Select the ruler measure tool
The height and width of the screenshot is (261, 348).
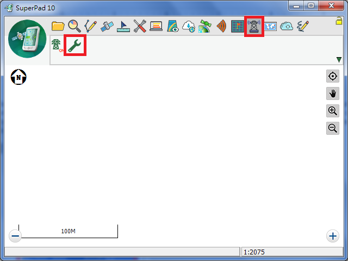[123, 27]
